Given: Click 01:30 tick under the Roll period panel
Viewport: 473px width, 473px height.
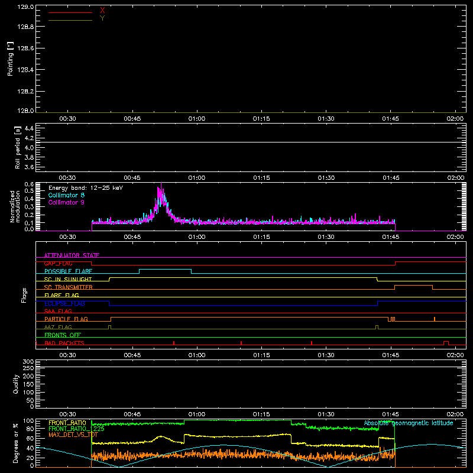Looking at the screenshot, I should 326,178.
